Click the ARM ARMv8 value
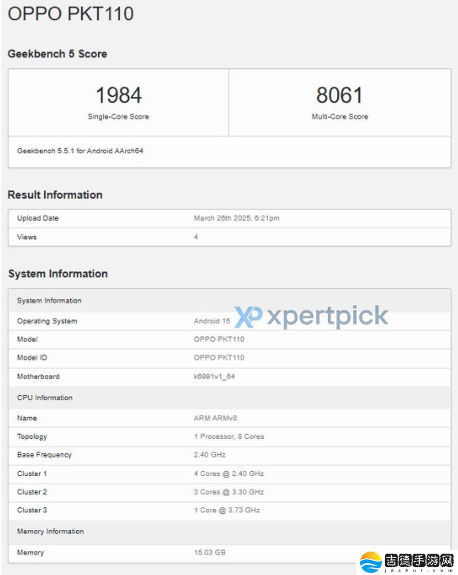The height and width of the screenshot is (575, 458). point(215,418)
